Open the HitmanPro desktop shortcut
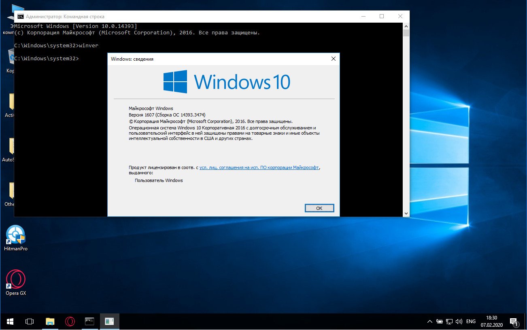The width and height of the screenshot is (527, 330). click(16, 238)
